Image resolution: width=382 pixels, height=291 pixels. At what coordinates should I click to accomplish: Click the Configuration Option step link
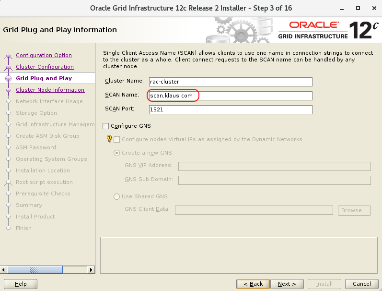coord(44,55)
